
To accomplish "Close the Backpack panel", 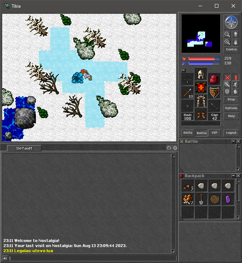I will (x=238, y=176).
